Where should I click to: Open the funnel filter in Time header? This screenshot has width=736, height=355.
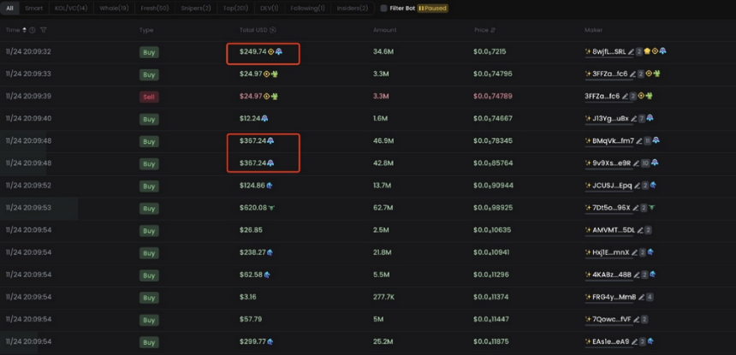43,30
